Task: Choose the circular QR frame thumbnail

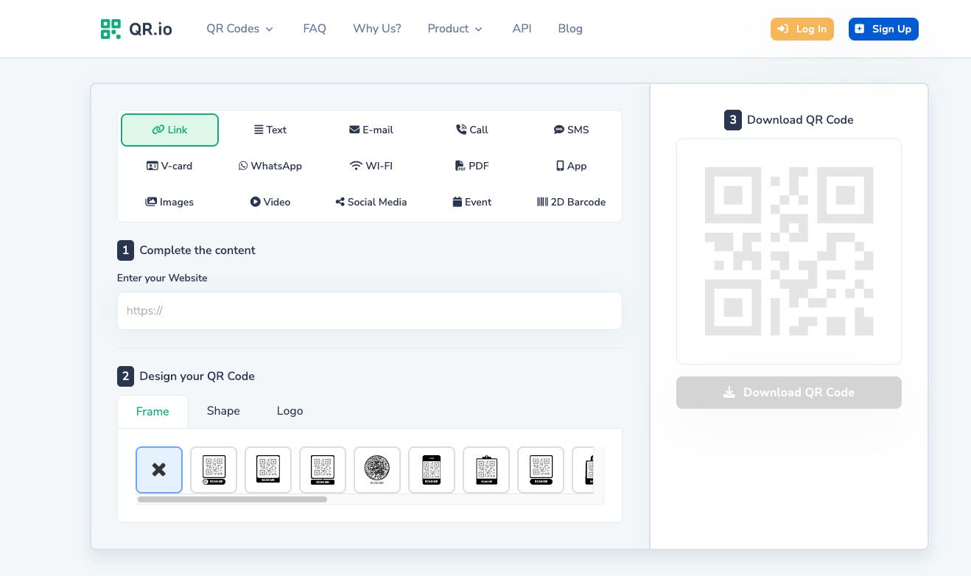Action: (x=377, y=469)
